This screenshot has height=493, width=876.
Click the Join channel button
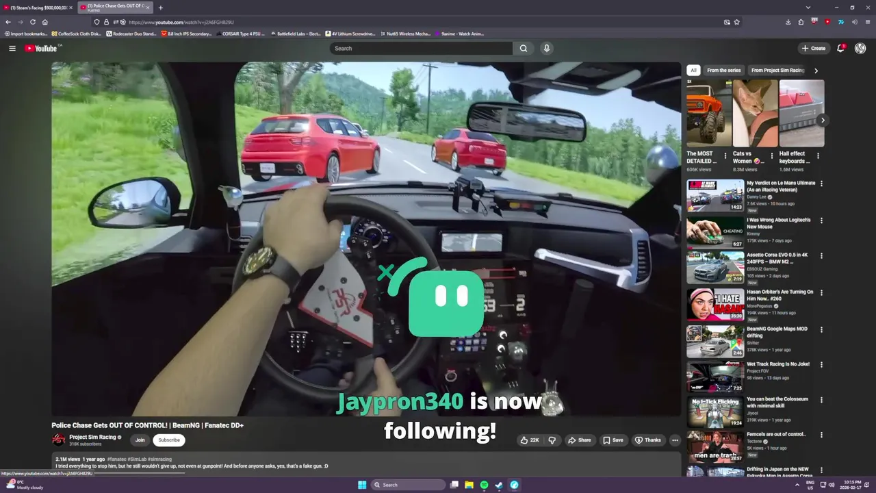140,440
